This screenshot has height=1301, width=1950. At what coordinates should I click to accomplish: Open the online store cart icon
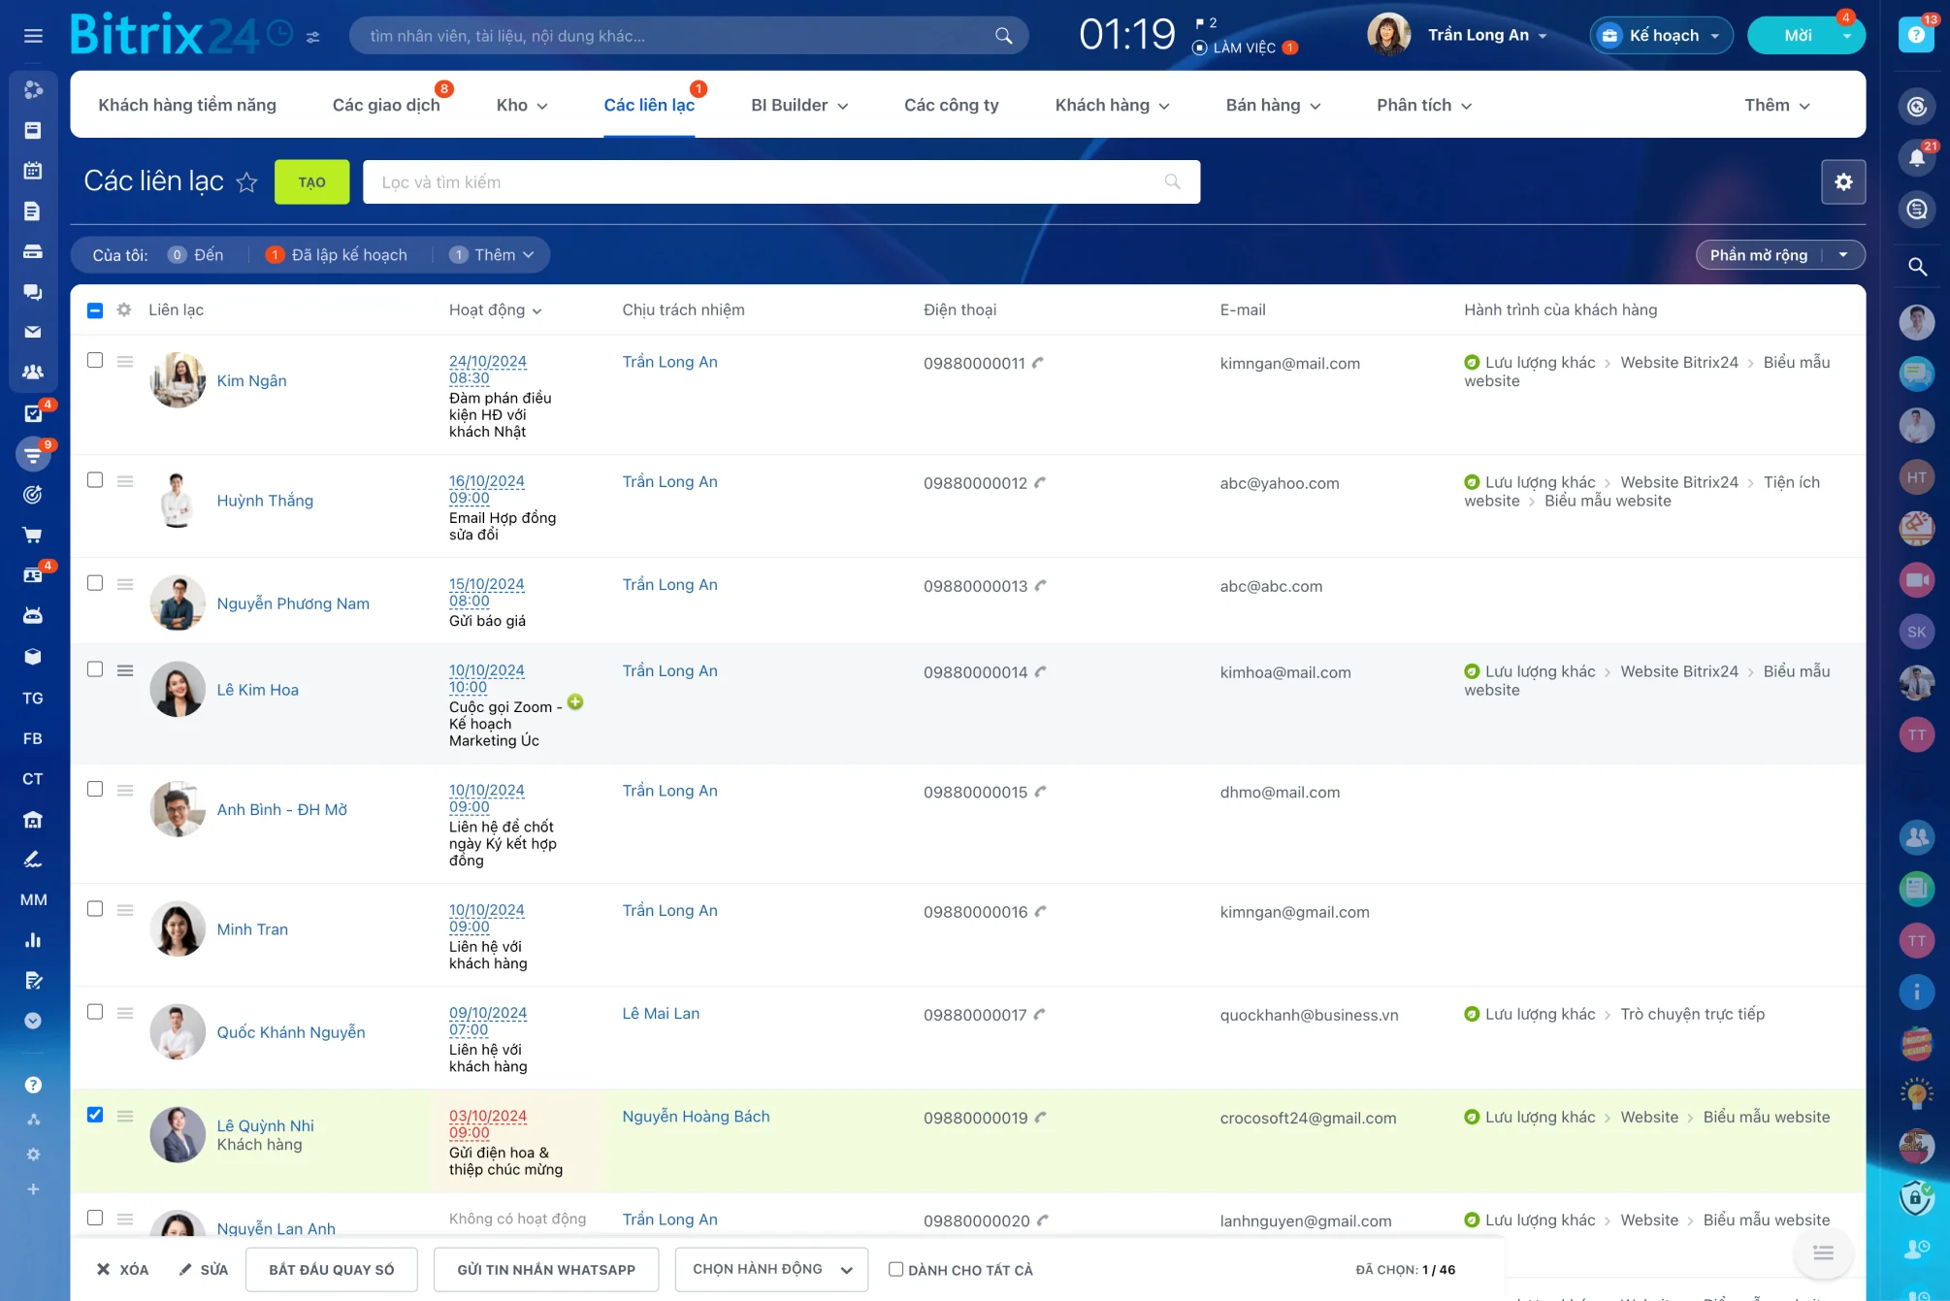[33, 534]
